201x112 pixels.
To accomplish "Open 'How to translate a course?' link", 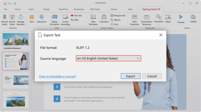I will [x=57, y=76].
